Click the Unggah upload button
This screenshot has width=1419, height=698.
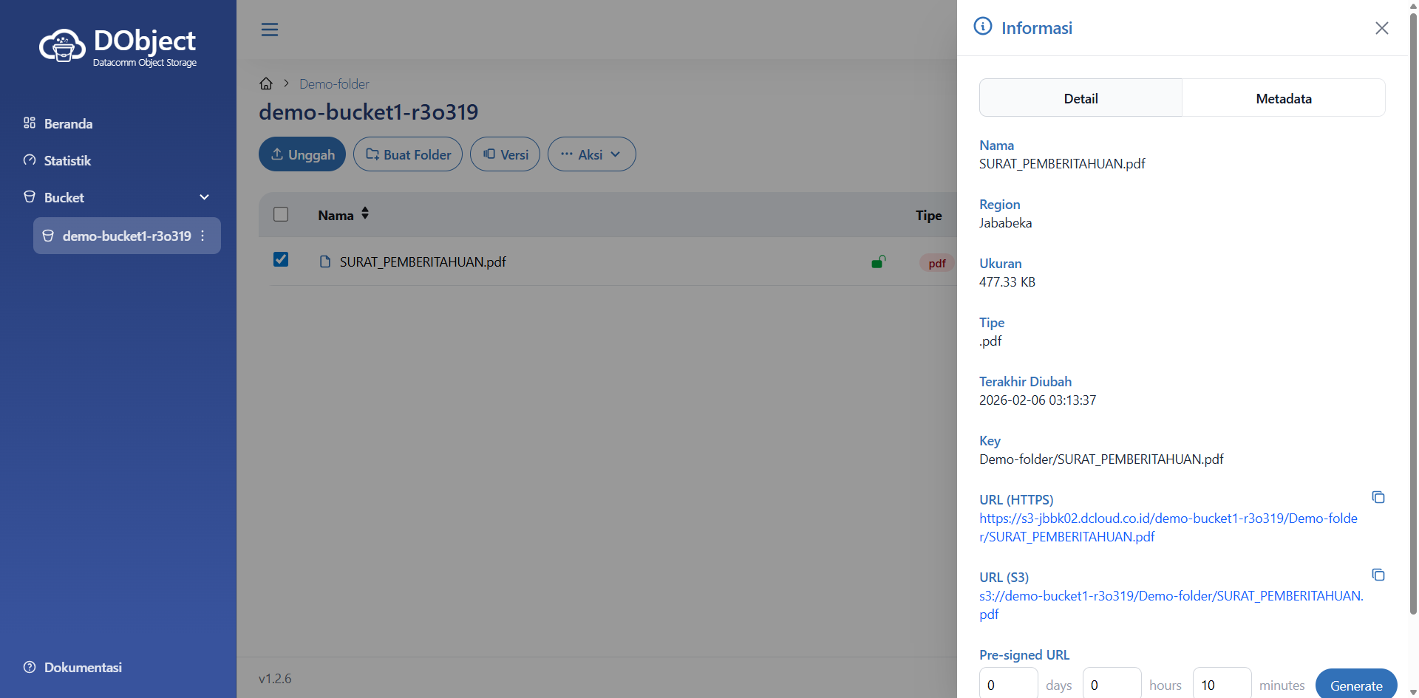click(302, 154)
